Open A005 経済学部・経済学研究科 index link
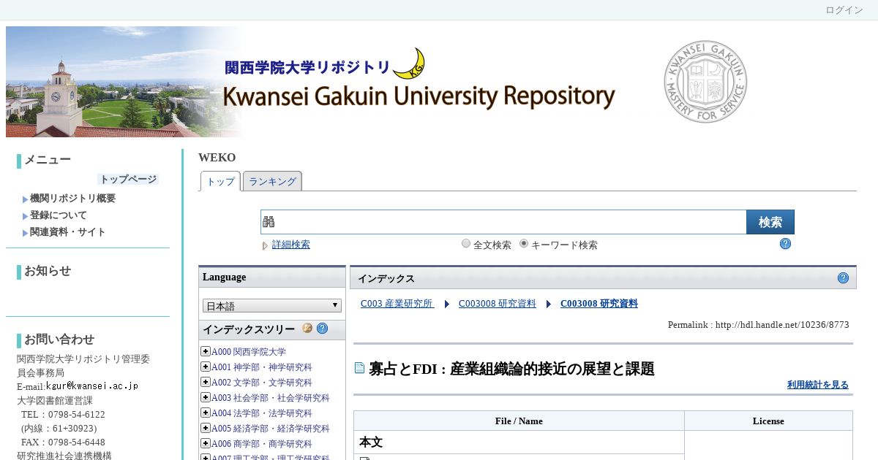The width and height of the screenshot is (878, 460). pyautogui.click(x=271, y=429)
